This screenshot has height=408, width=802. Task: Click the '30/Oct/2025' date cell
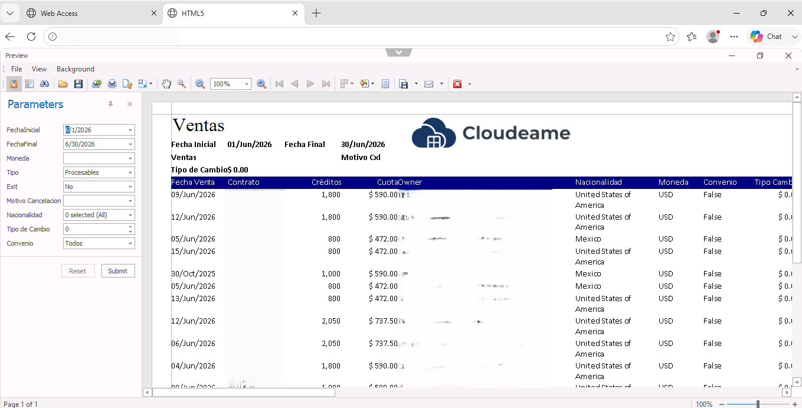(193, 274)
